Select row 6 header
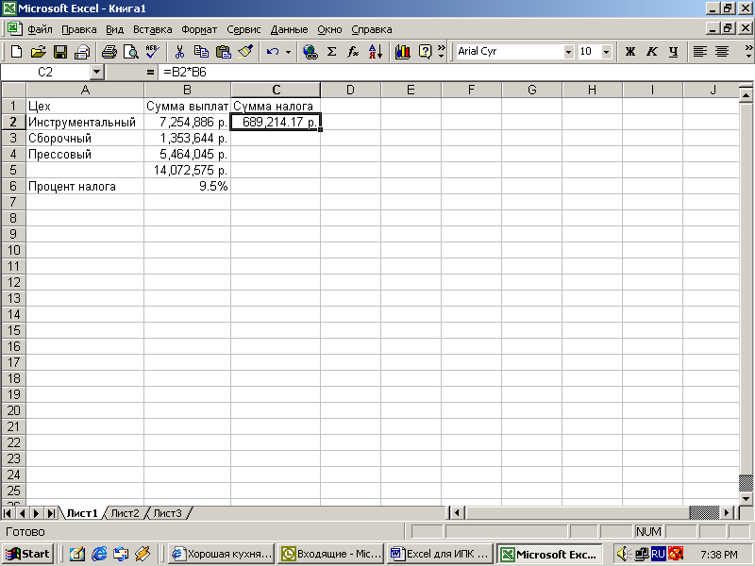 point(13,186)
